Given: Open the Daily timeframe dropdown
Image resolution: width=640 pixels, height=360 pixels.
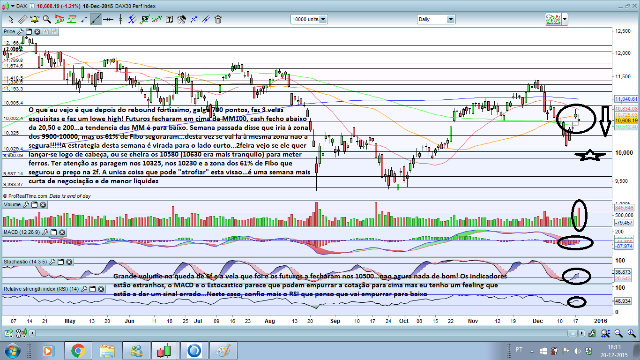Looking at the screenshot, I should [436, 19].
